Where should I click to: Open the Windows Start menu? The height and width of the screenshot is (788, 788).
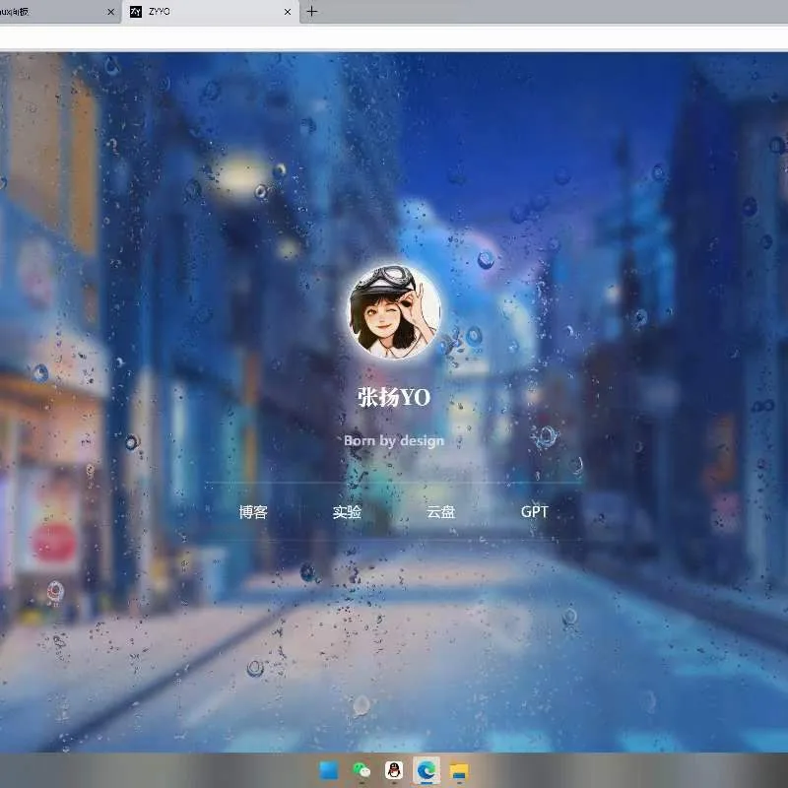point(329,770)
